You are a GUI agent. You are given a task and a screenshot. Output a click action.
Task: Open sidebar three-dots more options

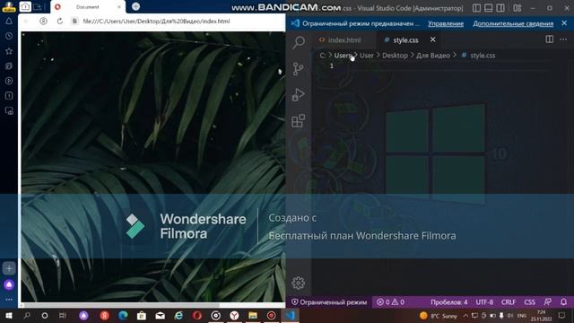9,299
